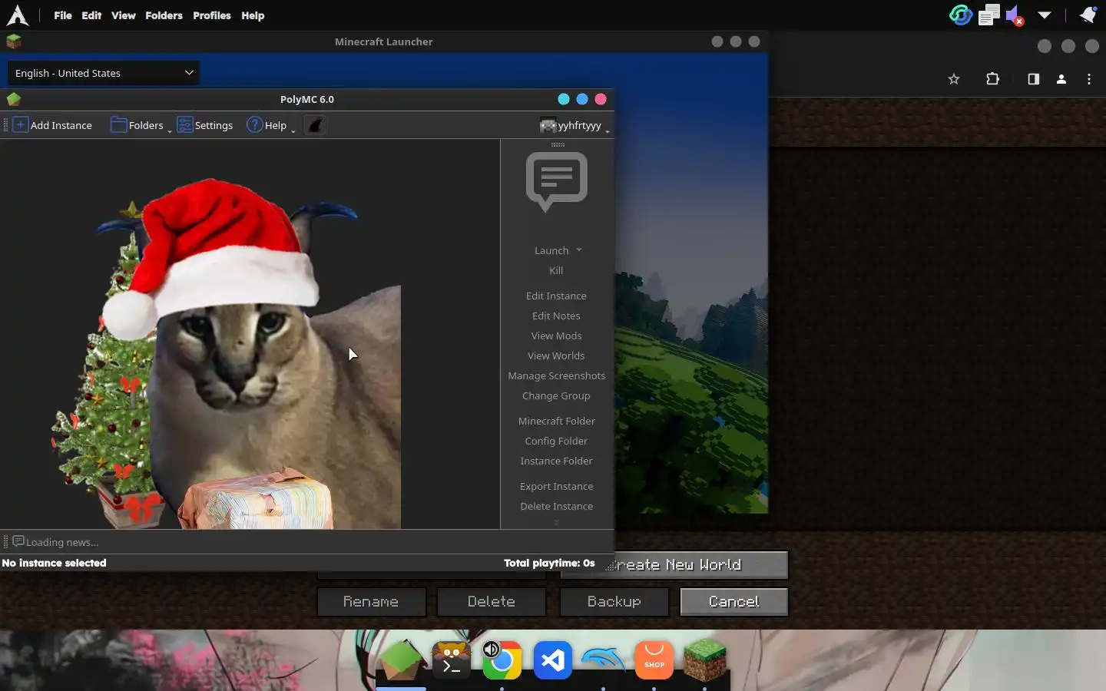Open the Minecraft Folder
Screen dimensions: 1106x691
[x=556, y=421]
